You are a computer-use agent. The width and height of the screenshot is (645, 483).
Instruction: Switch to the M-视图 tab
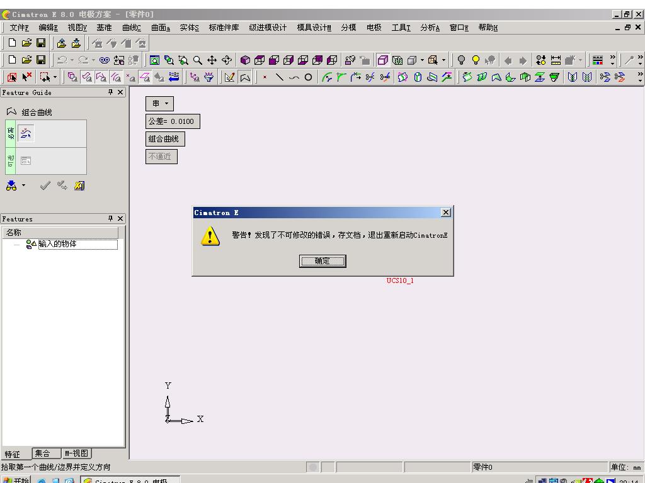[76, 453]
